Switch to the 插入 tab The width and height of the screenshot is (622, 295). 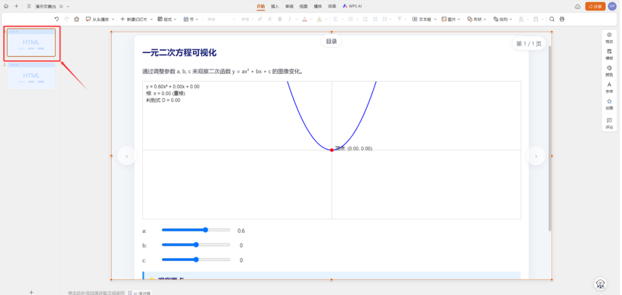(x=275, y=6)
